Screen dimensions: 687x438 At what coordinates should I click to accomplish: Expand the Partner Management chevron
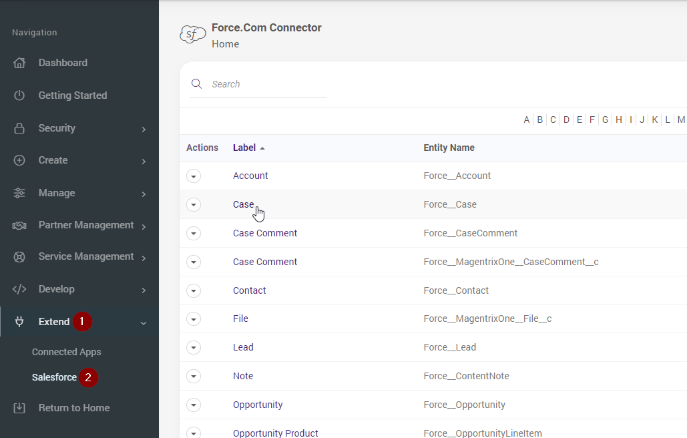pyautogui.click(x=144, y=226)
